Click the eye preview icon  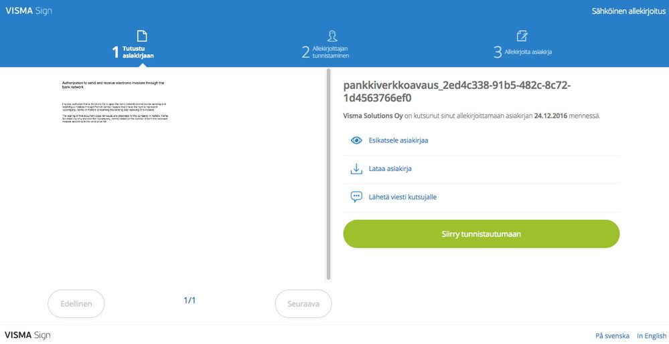356,140
